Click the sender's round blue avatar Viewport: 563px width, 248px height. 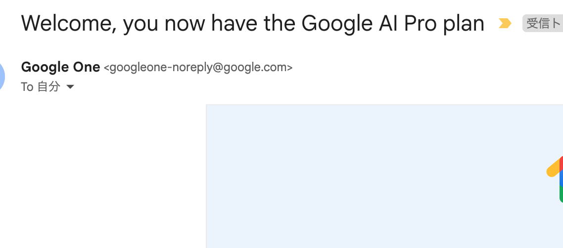[1, 77]
